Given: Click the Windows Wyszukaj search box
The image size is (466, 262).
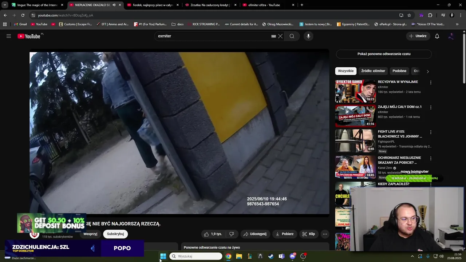Looking at the screenshot, I should 196,256.
